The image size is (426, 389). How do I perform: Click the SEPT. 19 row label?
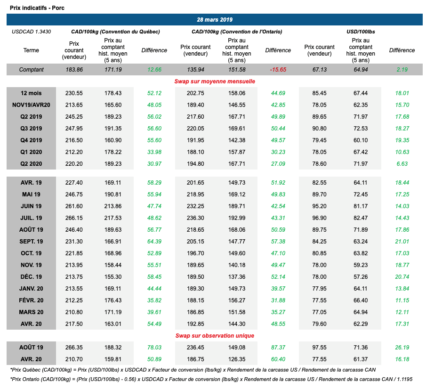coord(31,242)
